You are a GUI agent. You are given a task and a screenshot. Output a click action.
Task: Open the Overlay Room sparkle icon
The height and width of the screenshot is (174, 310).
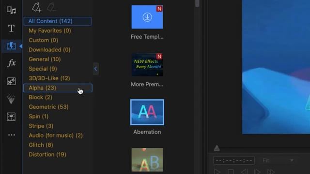[11, 81]
